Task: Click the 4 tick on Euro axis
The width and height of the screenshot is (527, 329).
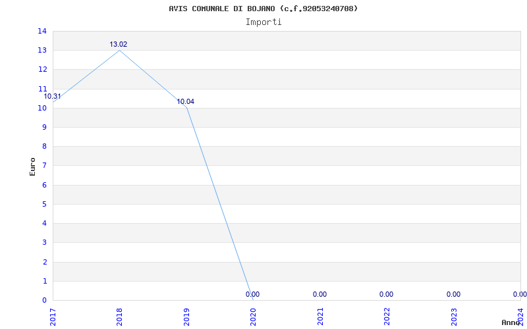Action: 45,223
